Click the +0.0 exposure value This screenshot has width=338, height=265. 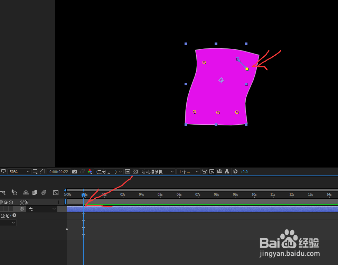click(x=244, y=172)
